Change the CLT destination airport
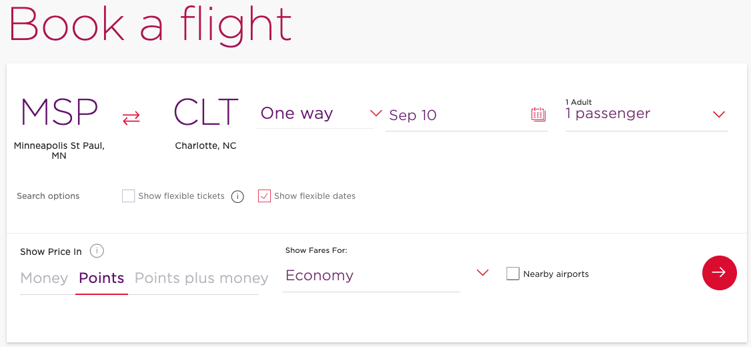751x347 pixels. pos(205,112)
